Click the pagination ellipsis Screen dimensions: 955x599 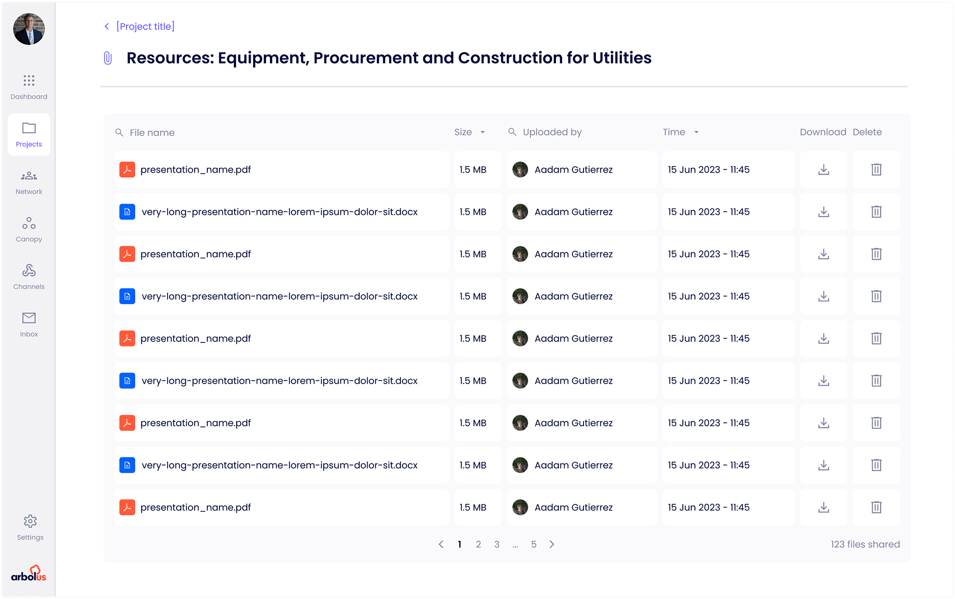click(515, 546)
